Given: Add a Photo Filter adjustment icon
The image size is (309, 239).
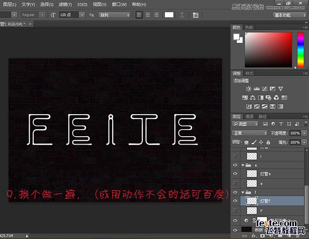Looking at the screenshot, I should [x=268, y=97].
